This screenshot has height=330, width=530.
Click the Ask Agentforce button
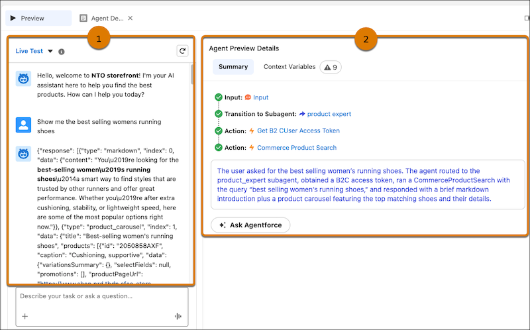(250, 225)
